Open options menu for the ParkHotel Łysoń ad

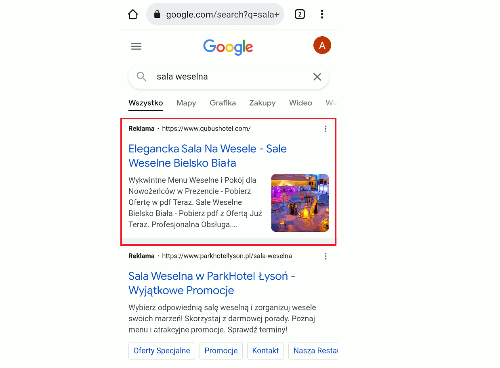(x=326, y=256)
